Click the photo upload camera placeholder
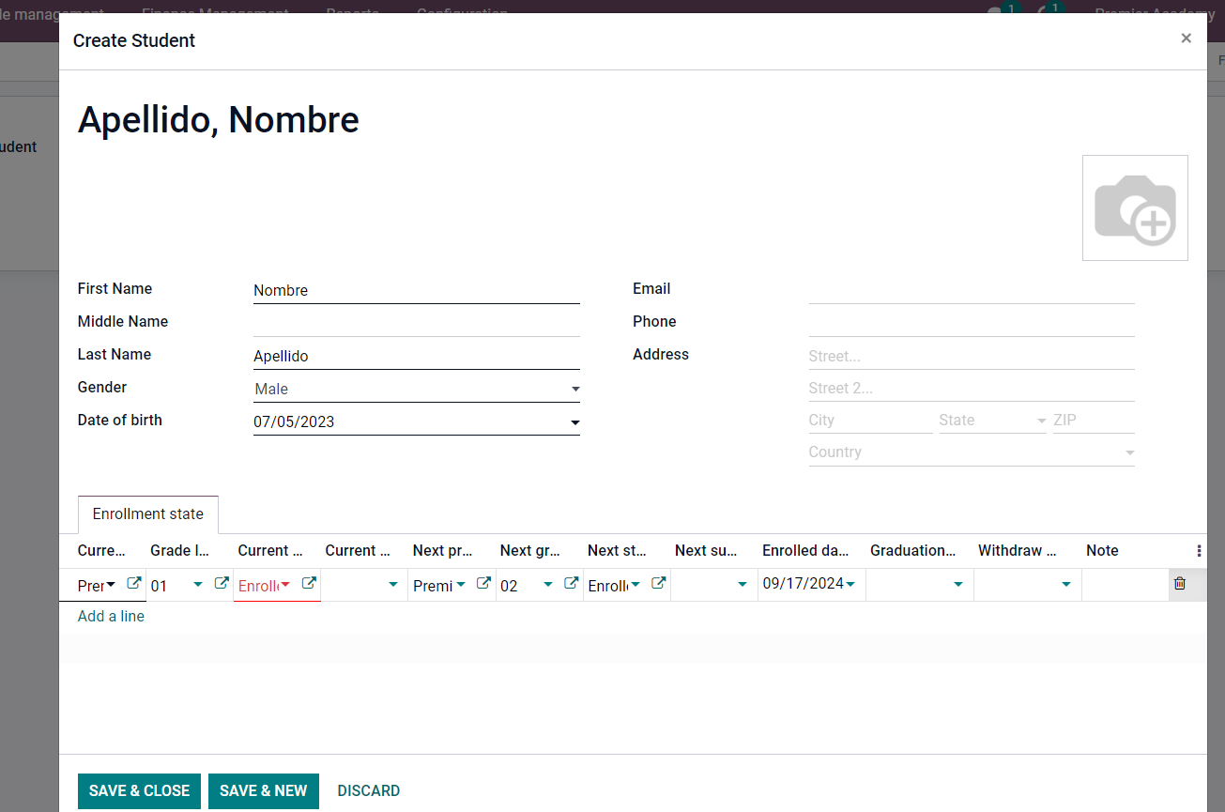 coord(1134,208)
